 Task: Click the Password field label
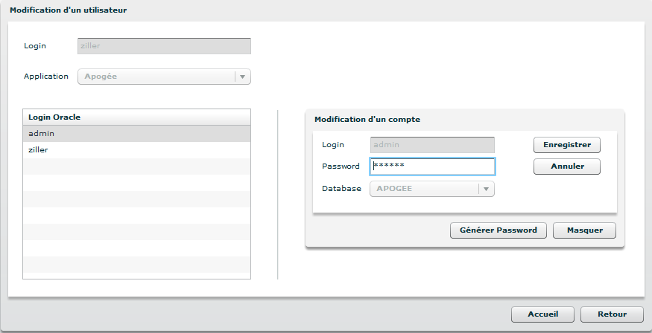click(x=341, y=166)
